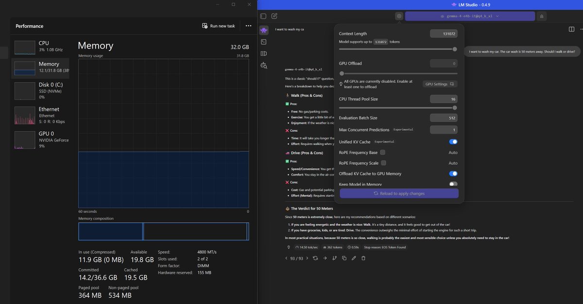Click the 131072 max tokens badge

381,42
